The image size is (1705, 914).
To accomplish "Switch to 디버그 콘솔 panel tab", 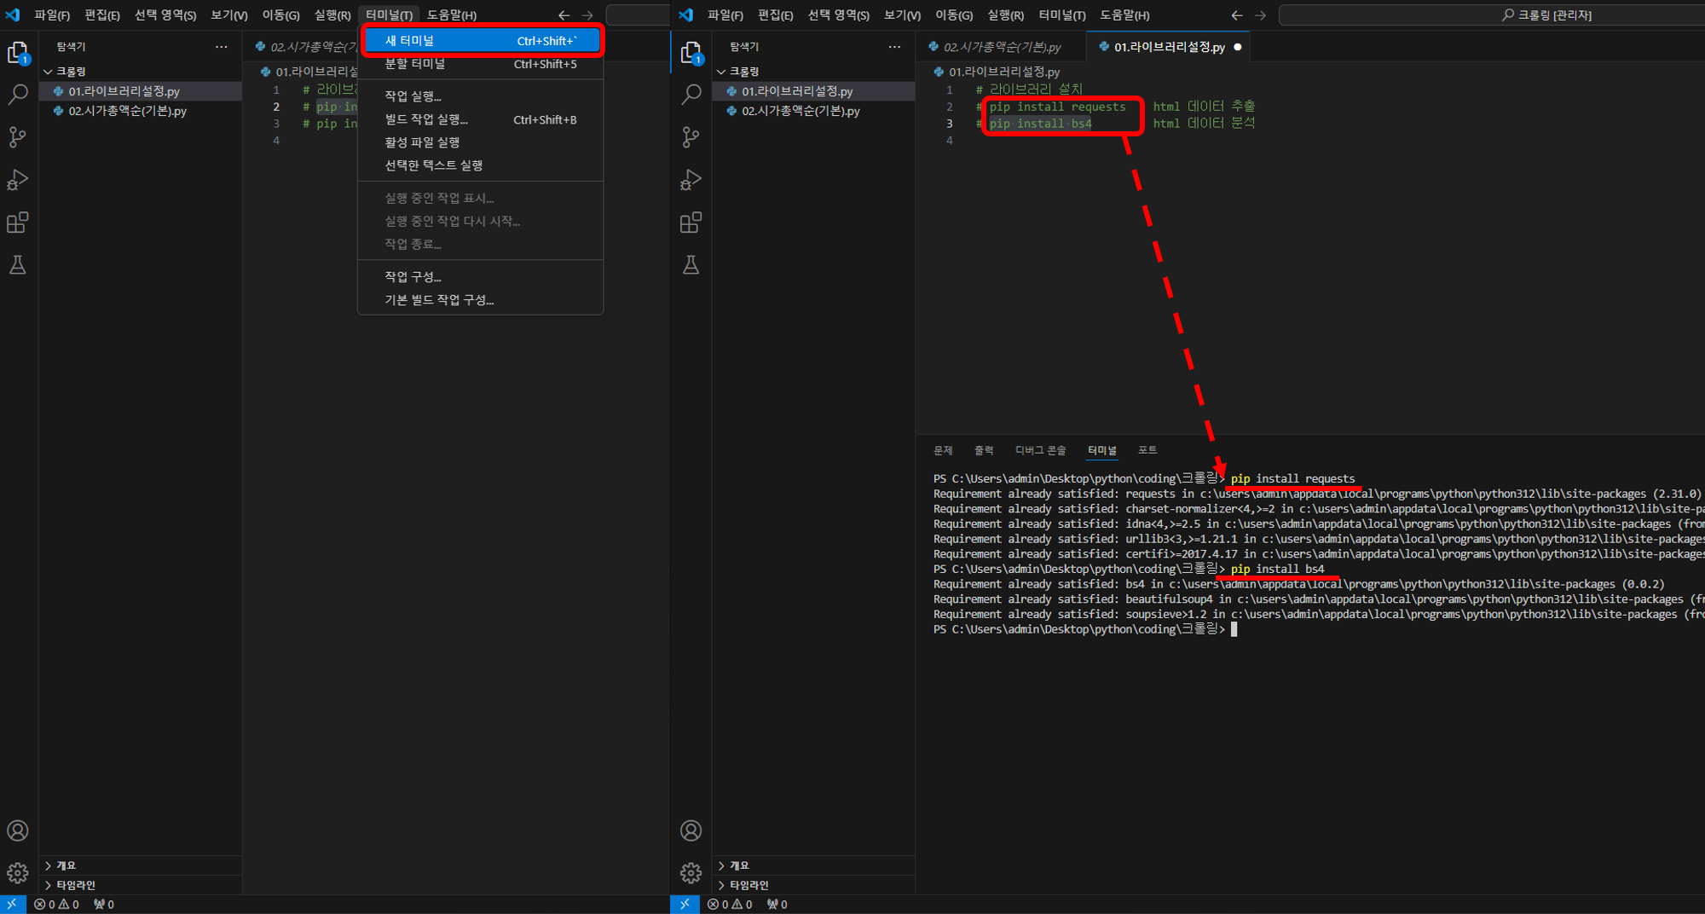I will [x=1041, y=450].
